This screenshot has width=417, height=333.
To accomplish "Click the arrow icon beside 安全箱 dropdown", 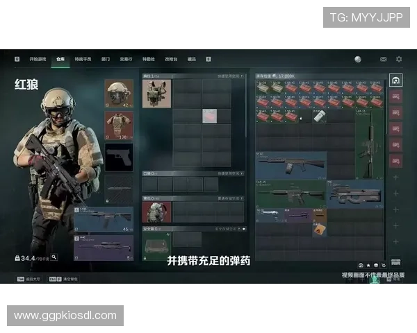I will 244,229.
